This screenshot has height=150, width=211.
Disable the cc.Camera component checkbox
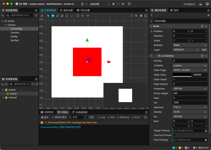point(155,56)
